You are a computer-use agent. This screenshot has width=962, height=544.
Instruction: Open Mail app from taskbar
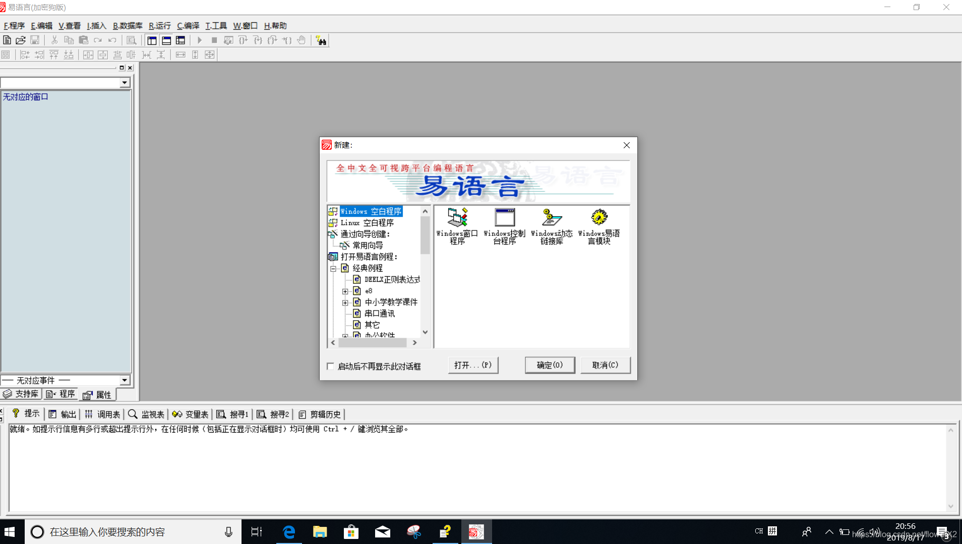383,532
